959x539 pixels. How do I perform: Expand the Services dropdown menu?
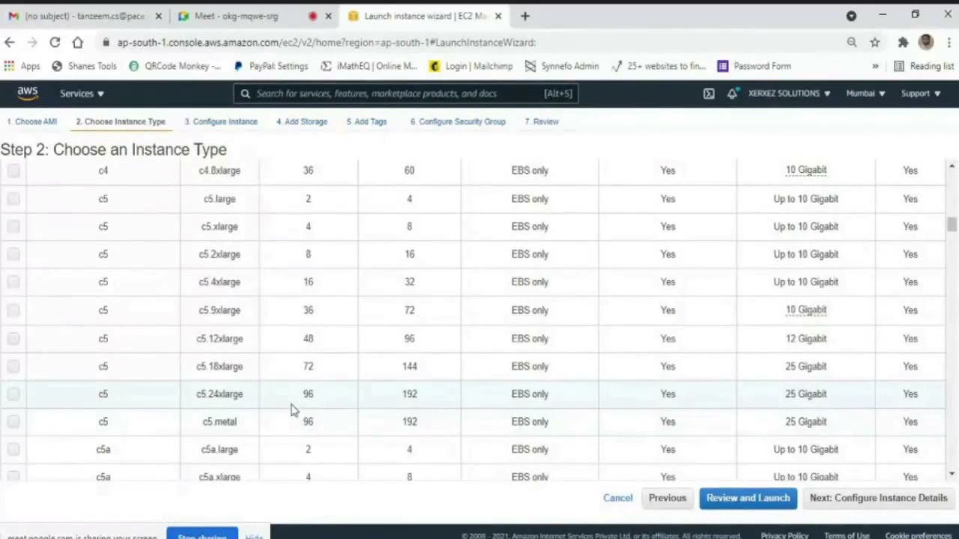tap(82, 94)
